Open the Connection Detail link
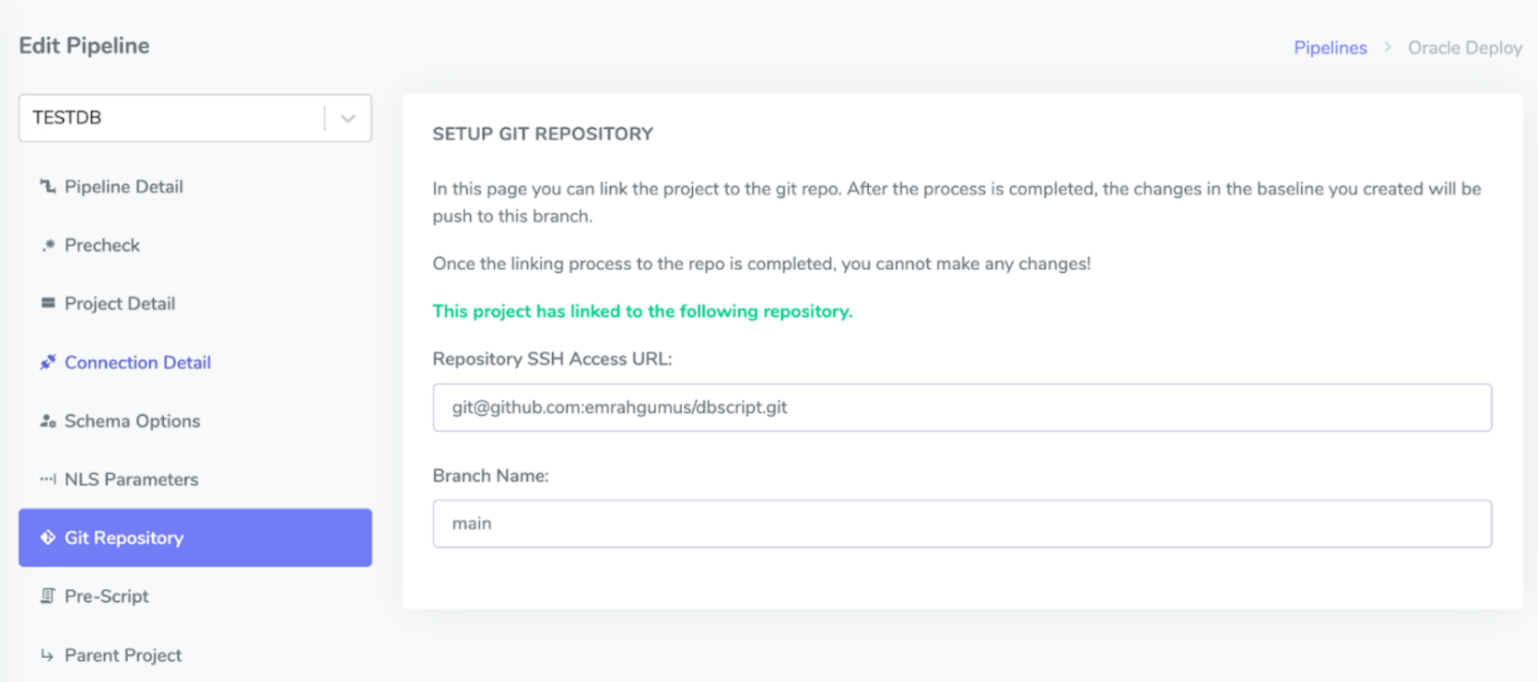 tap(137, 362)
